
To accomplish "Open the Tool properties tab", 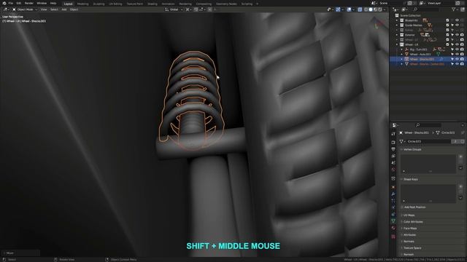I will (393, 134).
